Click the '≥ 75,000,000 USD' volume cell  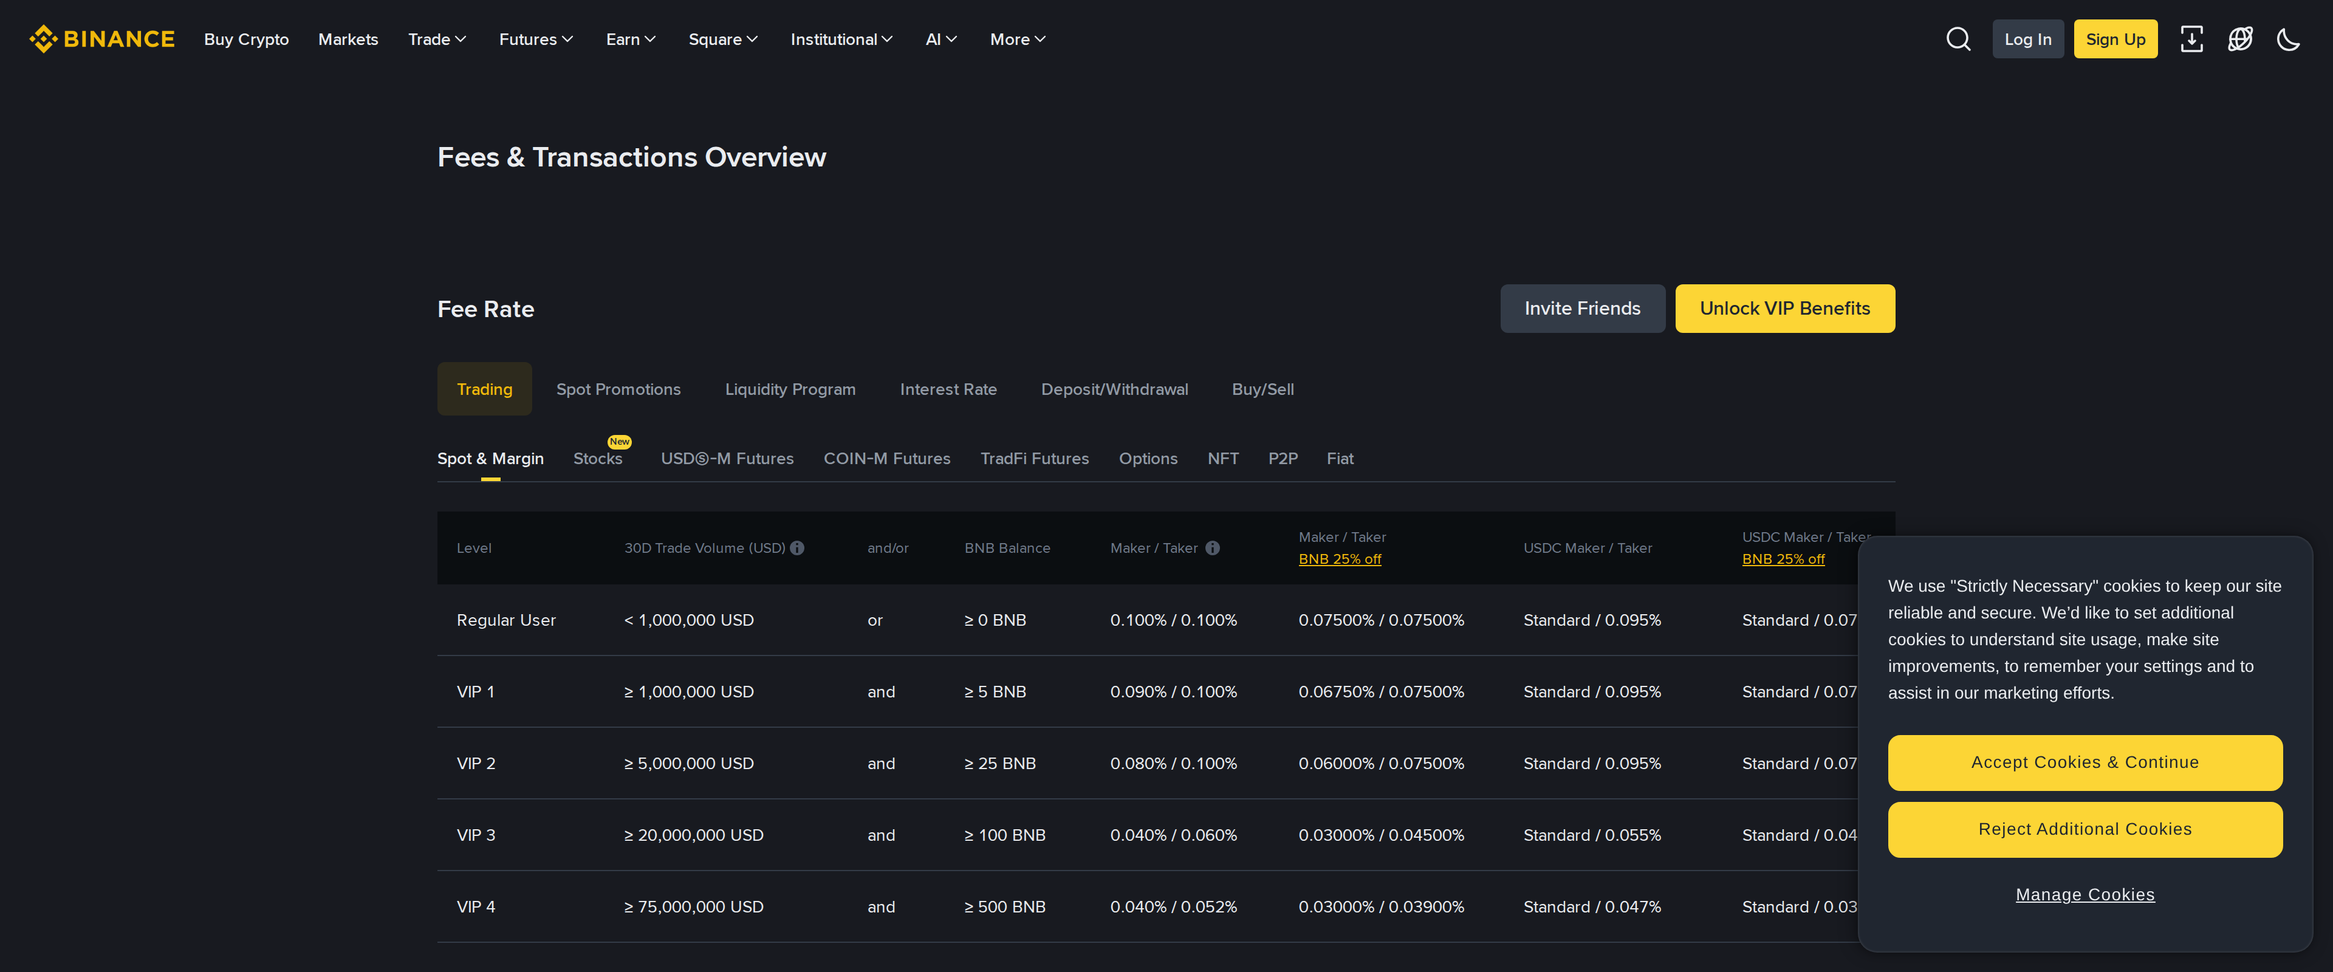[x=694, y=906]
